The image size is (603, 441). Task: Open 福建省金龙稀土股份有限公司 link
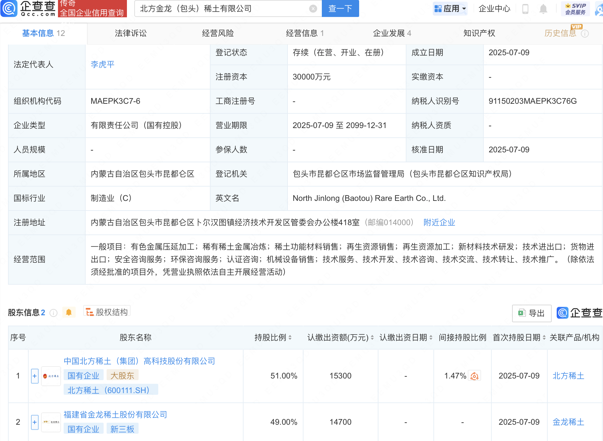pos(115,415)
